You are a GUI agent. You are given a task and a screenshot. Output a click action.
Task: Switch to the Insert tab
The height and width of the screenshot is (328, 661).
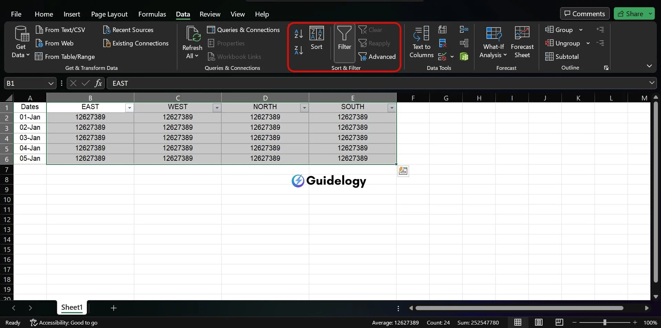point(72,14)
